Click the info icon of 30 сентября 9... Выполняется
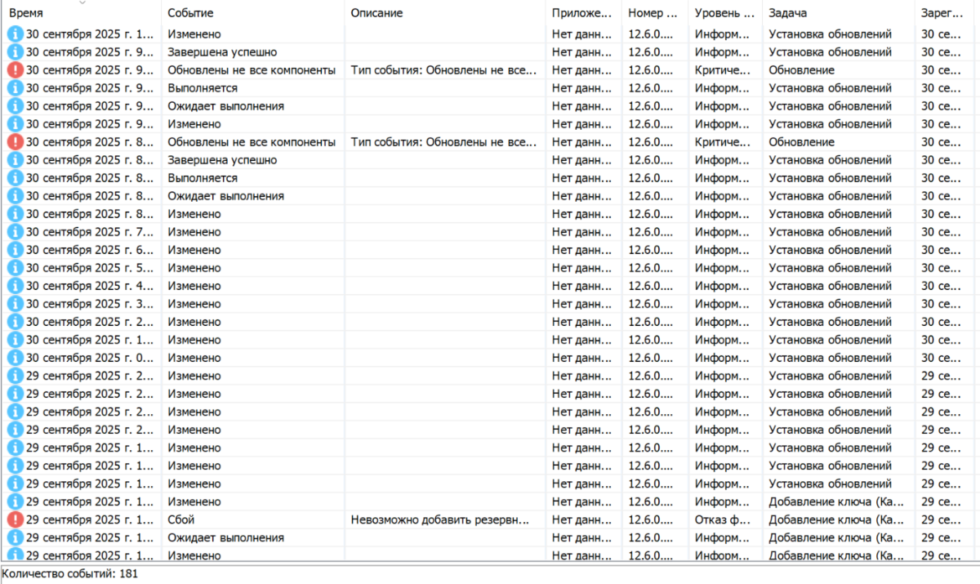 point(16,88)
